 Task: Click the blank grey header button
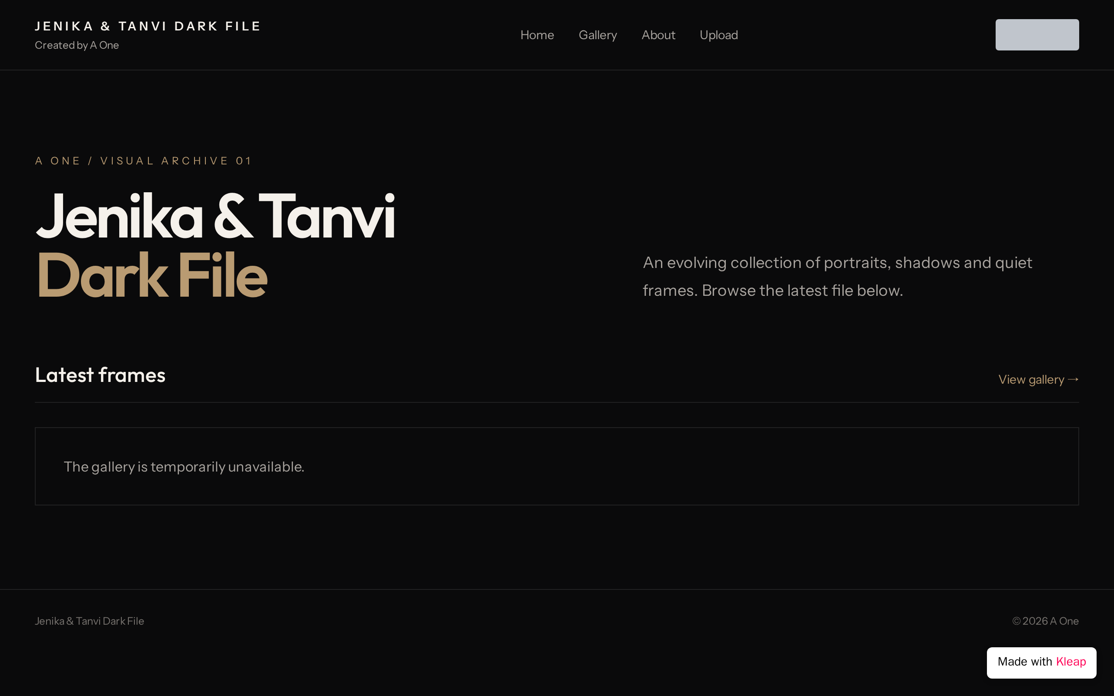[x=1037, y=34]
